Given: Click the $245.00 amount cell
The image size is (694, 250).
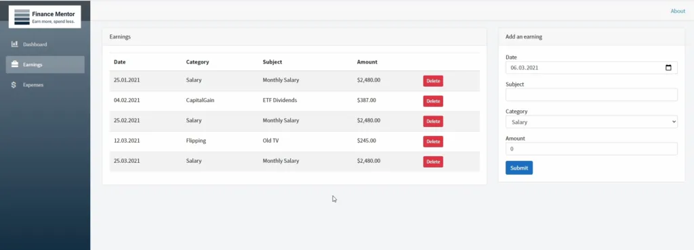Looking at the screenshot, I should 367,141.
